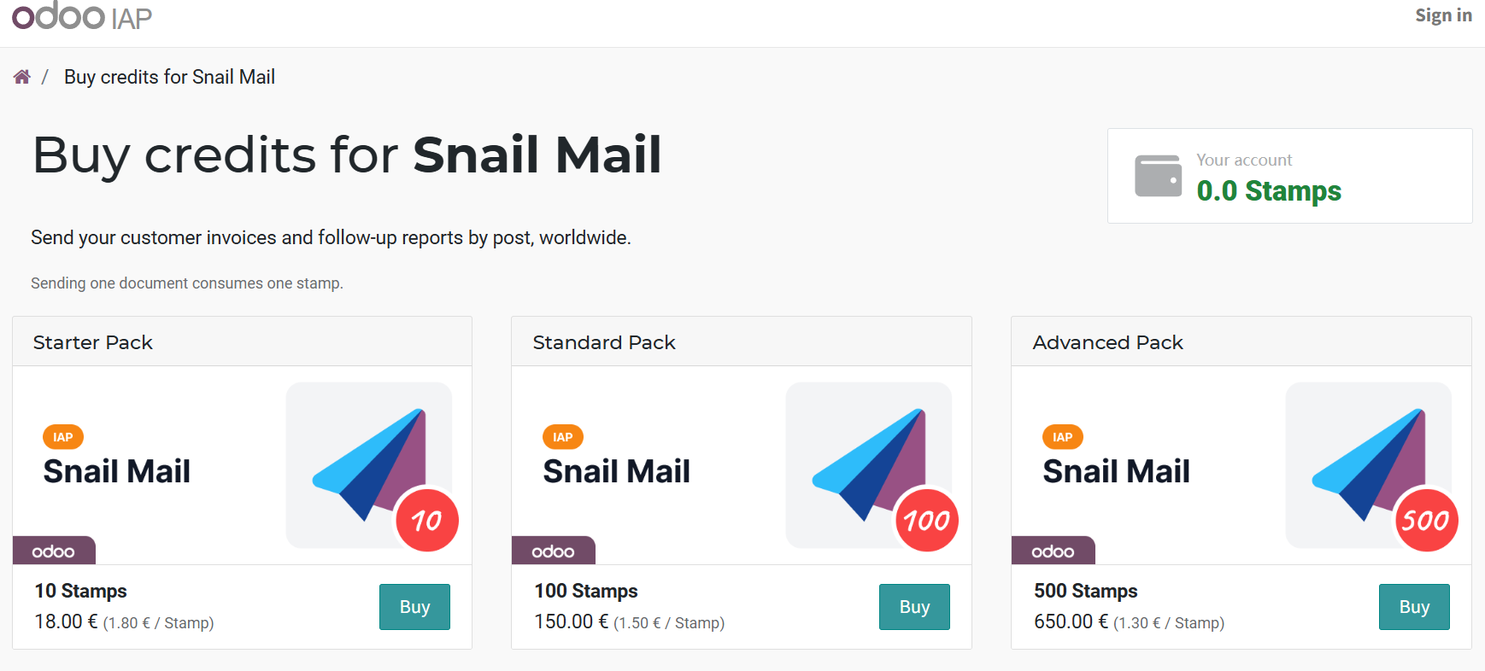
Task: Select the Standard Pack paper plane image
Action: pyautogui.click(x=869, y=464)
